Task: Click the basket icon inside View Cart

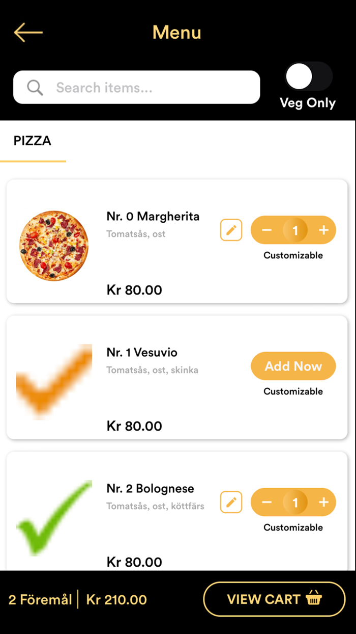Action: [x=315, y=599]
